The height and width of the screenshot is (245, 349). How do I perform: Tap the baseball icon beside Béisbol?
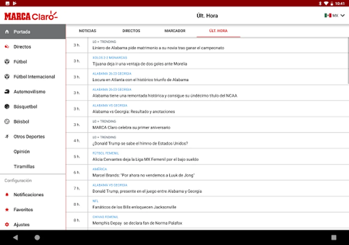pos(7,122)
